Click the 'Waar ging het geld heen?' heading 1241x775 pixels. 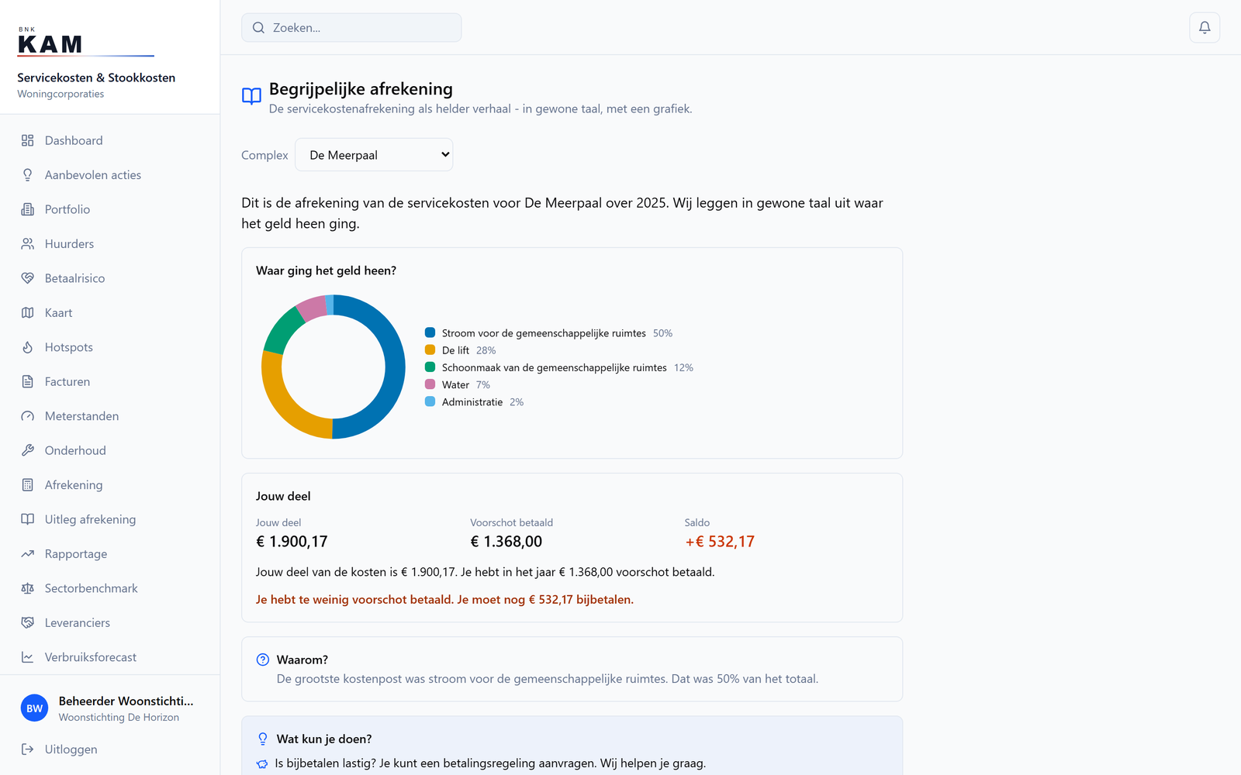[326, 270]
